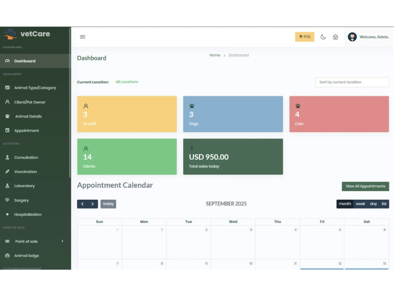Click the Appointment calendar icon in sidebar
The image size is (394, 296).
pos(7,130)
